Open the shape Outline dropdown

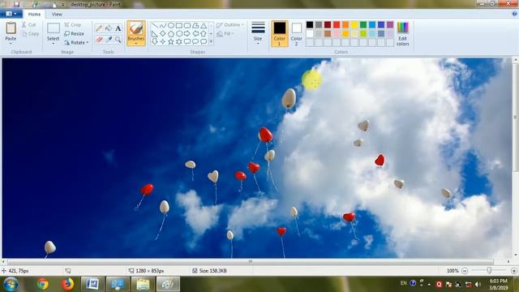[x=230, y=25]
